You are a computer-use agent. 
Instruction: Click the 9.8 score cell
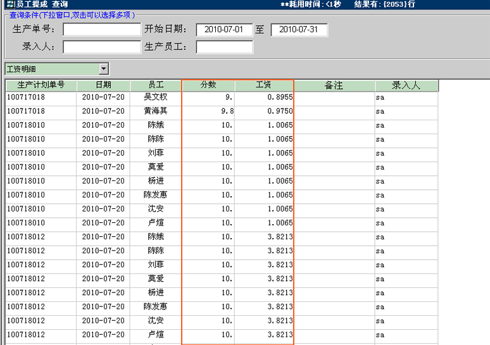pos(208,111)
